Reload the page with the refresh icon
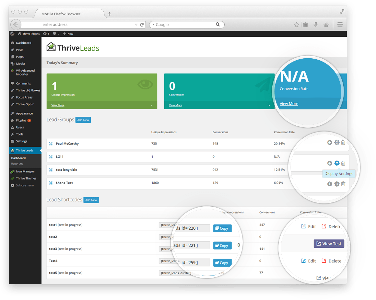The height and width of the screenshot is (300, 376). [142, 25]
